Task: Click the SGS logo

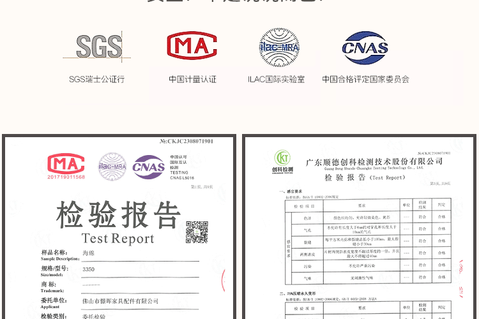Action: pyautogui.click(x=97, y=47)
